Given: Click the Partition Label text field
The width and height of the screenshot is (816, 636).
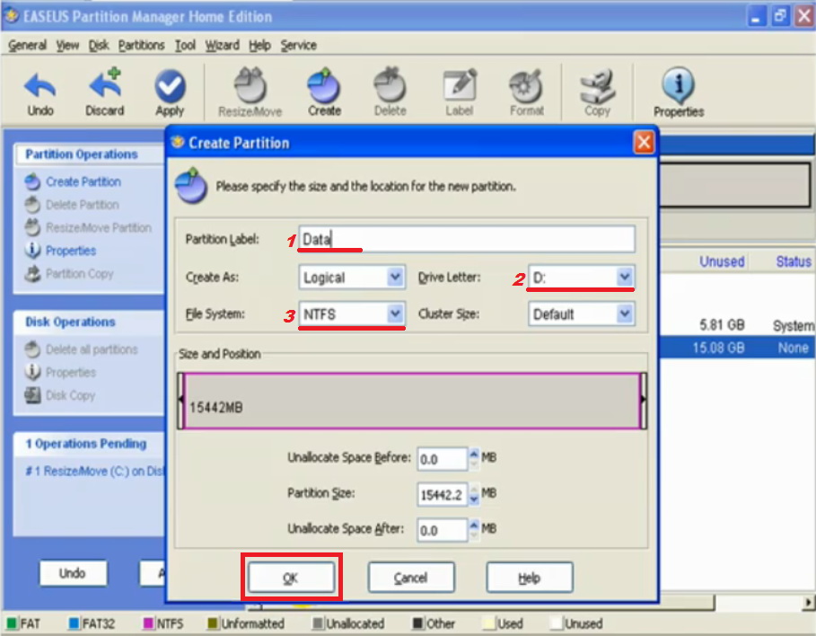Looking at the screenshot, I should click(x=466, y=239).
